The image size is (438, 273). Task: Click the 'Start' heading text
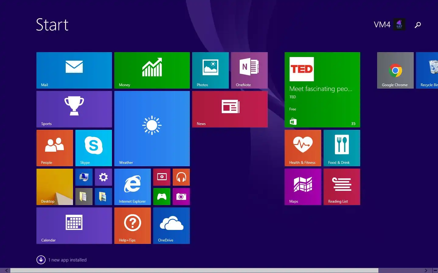pyautogui.click(x=52, y=25)
